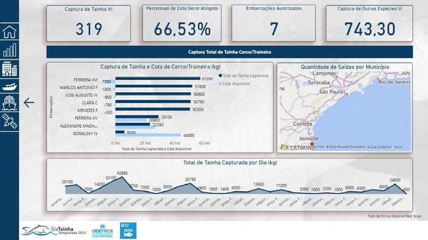The width and height of the screenshot is (428, 240).
Task: Click the 20100 first data label
Action: coord(67,182)
